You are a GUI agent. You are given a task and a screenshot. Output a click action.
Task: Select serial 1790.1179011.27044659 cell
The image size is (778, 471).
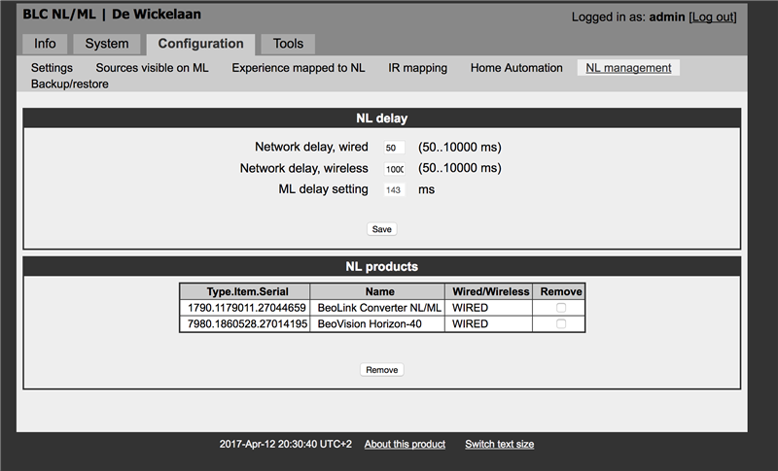[x=245, y=308]
